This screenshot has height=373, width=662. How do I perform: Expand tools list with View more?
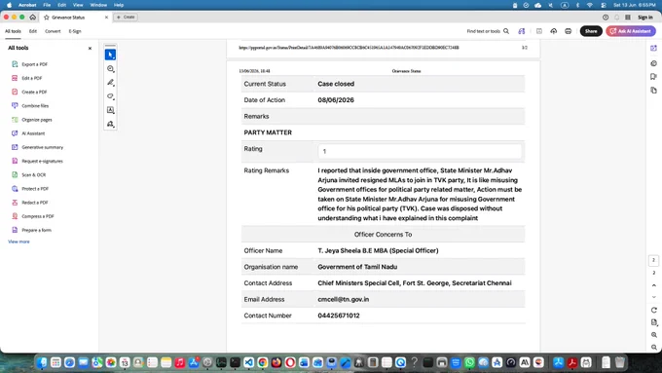point(18,242)
